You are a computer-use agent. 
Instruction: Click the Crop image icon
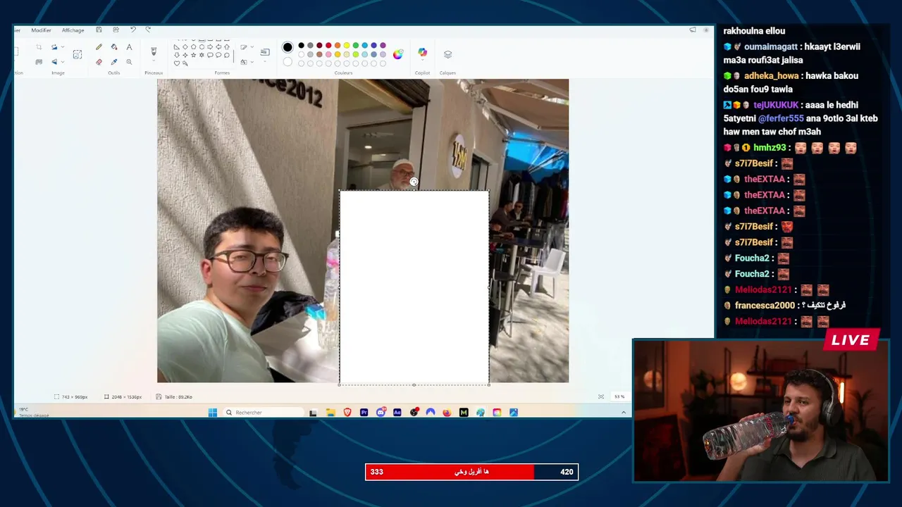(39, 46)
